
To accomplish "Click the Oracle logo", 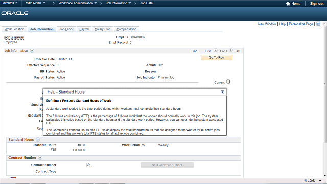I will tap(15, 13).
